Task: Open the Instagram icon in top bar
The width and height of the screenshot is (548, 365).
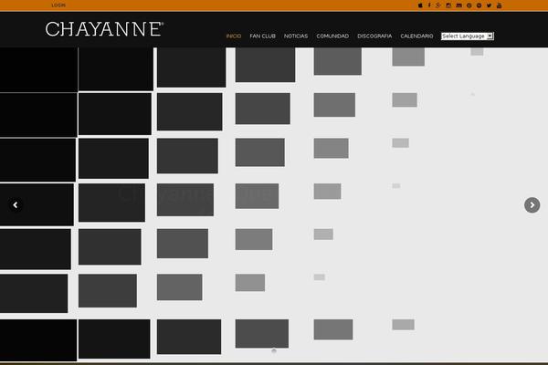Action: click(x=448, y=5)
